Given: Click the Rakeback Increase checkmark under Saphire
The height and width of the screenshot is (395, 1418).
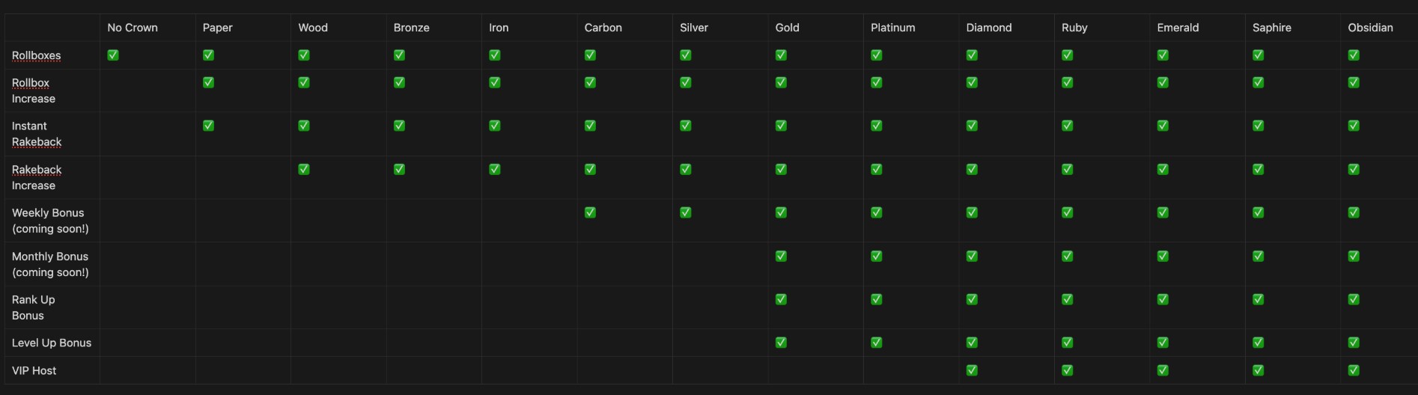Looking at the screenshot, I should pyautogui.click(x=1258, y=169).
